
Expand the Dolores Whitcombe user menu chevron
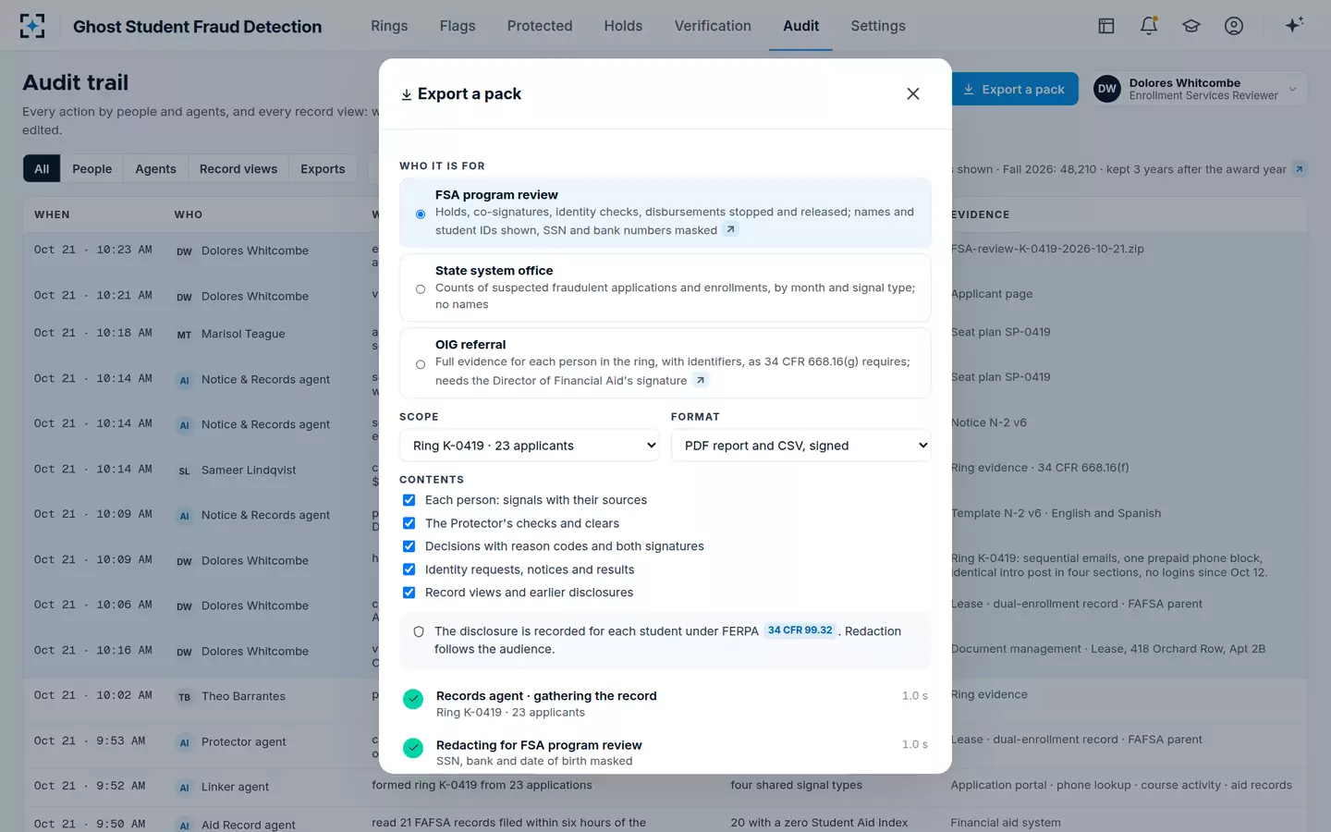[1292, 90]
